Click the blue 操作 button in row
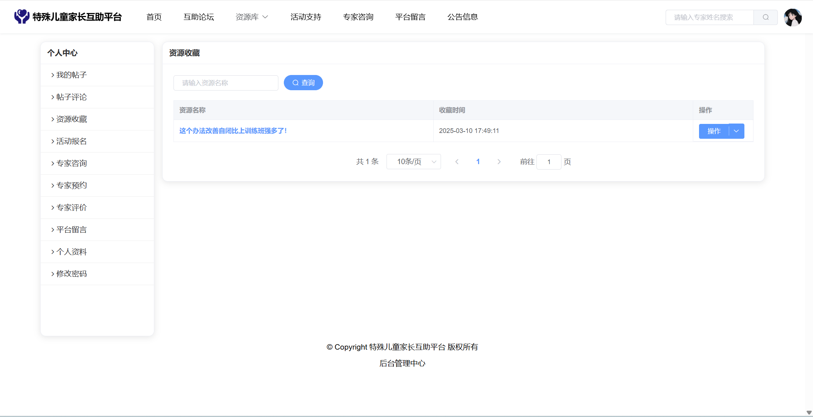Screen dimensions: 813x417 714,131
